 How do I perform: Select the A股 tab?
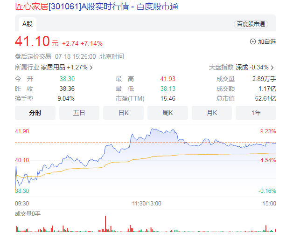[x=27, y=23]
